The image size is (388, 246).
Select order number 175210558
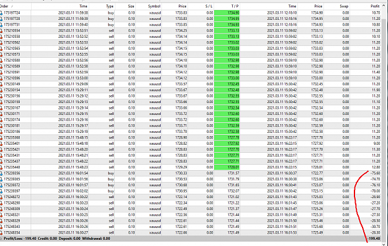12,37
